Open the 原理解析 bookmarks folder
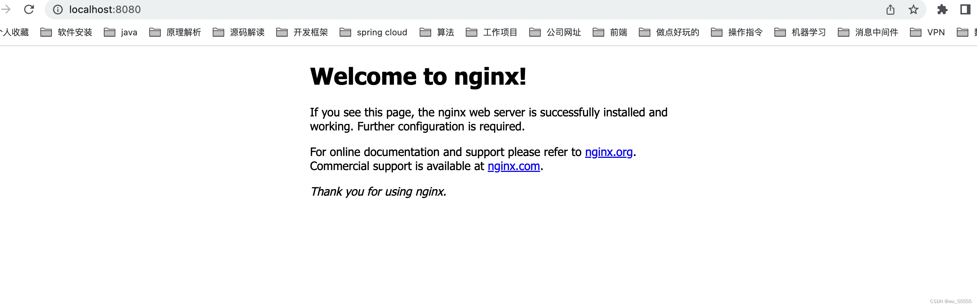The height and width of the screenshot is (307, 977). coord(175,32)
